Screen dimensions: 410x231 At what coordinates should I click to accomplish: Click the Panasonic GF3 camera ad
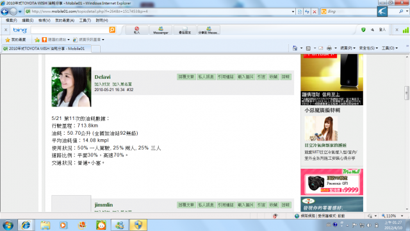[332, 182]
